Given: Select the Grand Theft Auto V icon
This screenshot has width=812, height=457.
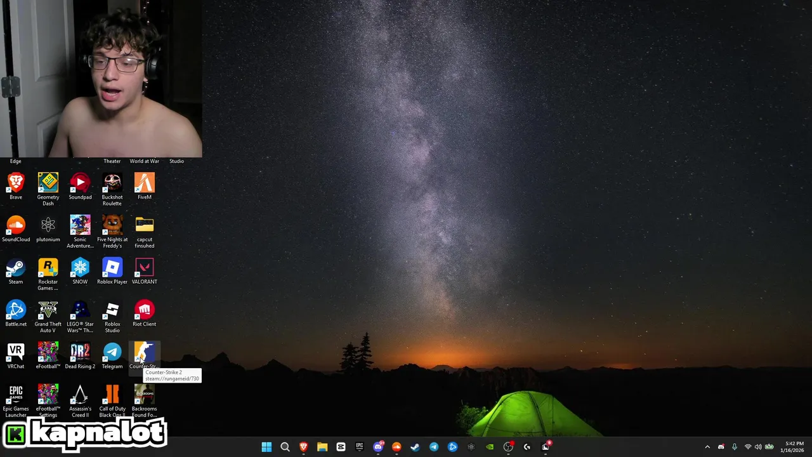Looking at the screenshot, I should [x=48, y=316].
